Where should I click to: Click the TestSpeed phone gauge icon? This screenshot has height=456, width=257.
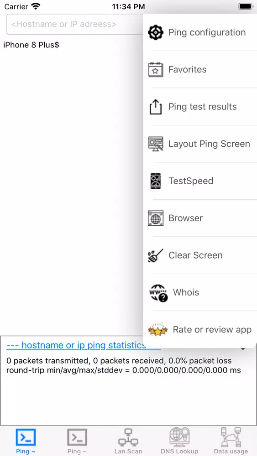[x=156, y=181]
